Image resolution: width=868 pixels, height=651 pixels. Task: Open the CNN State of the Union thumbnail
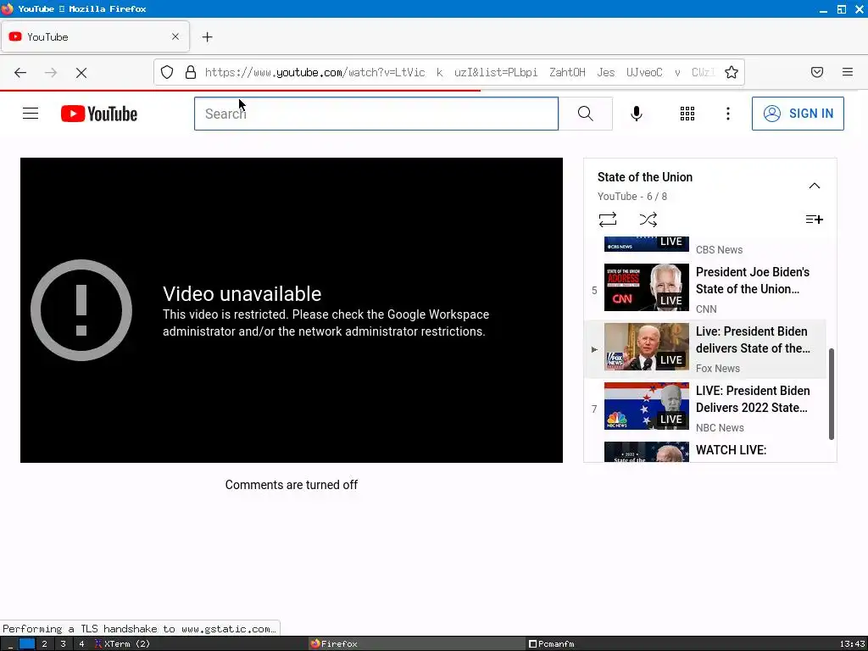pos(647,287)
